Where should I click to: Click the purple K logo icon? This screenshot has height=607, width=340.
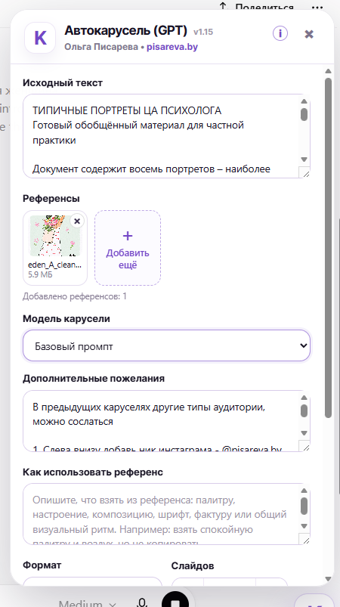(40, 38)
